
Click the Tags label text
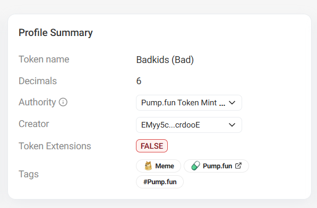(29, 174)
